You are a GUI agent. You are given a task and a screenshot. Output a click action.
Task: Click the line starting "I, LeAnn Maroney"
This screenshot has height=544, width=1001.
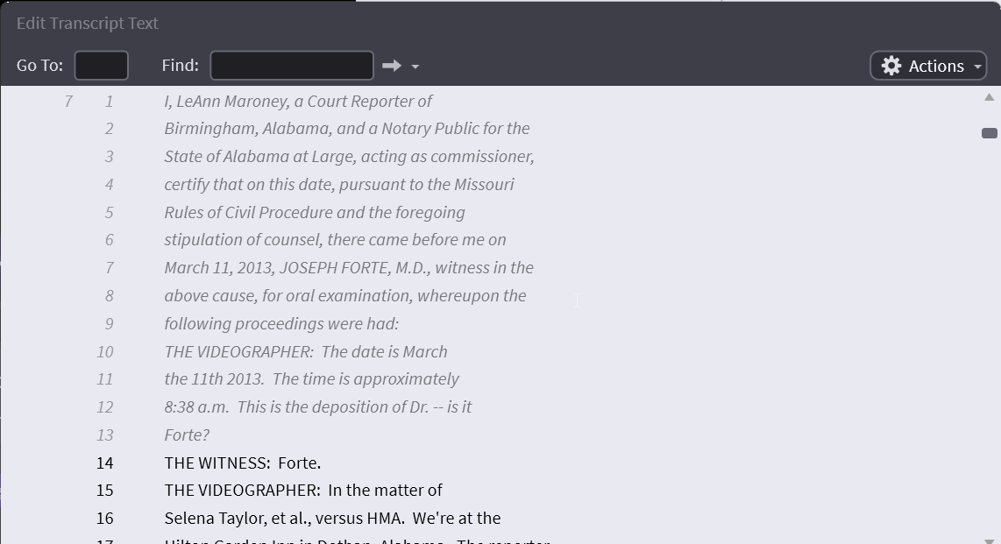[x=298, y=102]
